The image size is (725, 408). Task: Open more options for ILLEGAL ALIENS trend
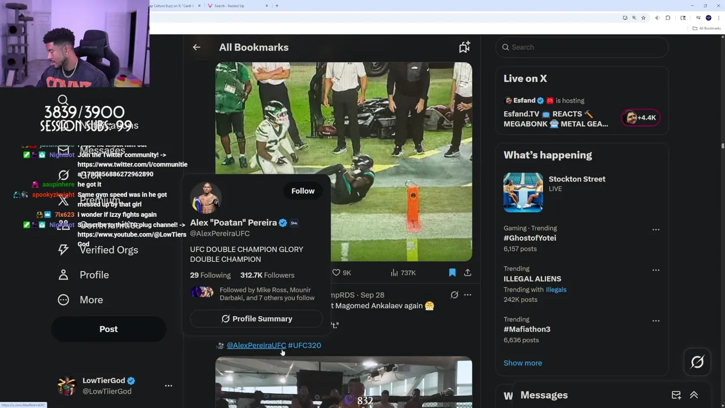click(x=656, y=270)
